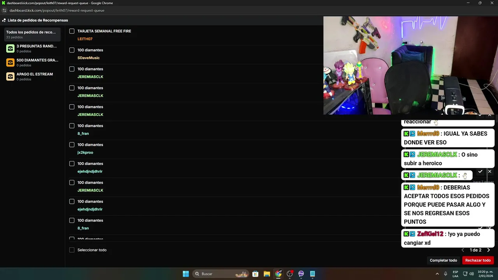Select the 500 DIAMANTES GRA... filter
The width and height of the screenshot is (498, 280).
[32, 63]
